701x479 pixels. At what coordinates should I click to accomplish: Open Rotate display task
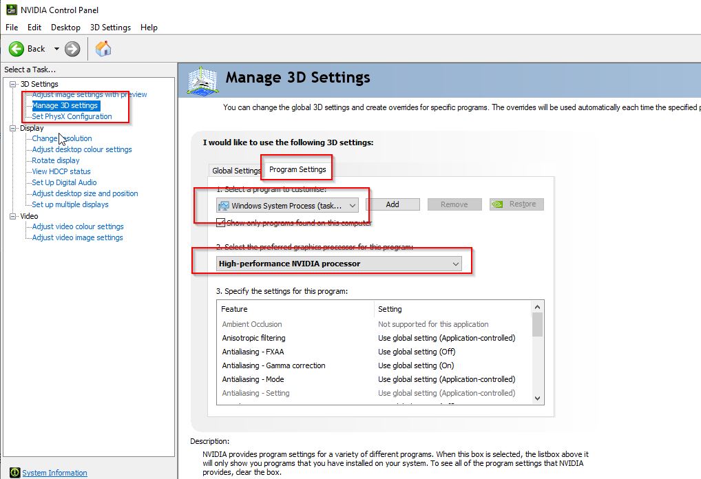point(56,160)
